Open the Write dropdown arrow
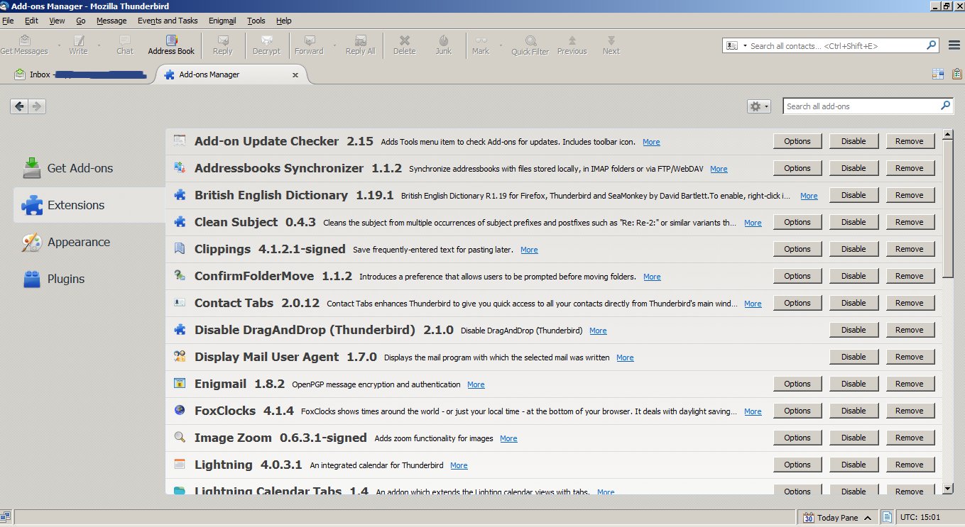This screenshot has height=527, width=965. [99, 45]
